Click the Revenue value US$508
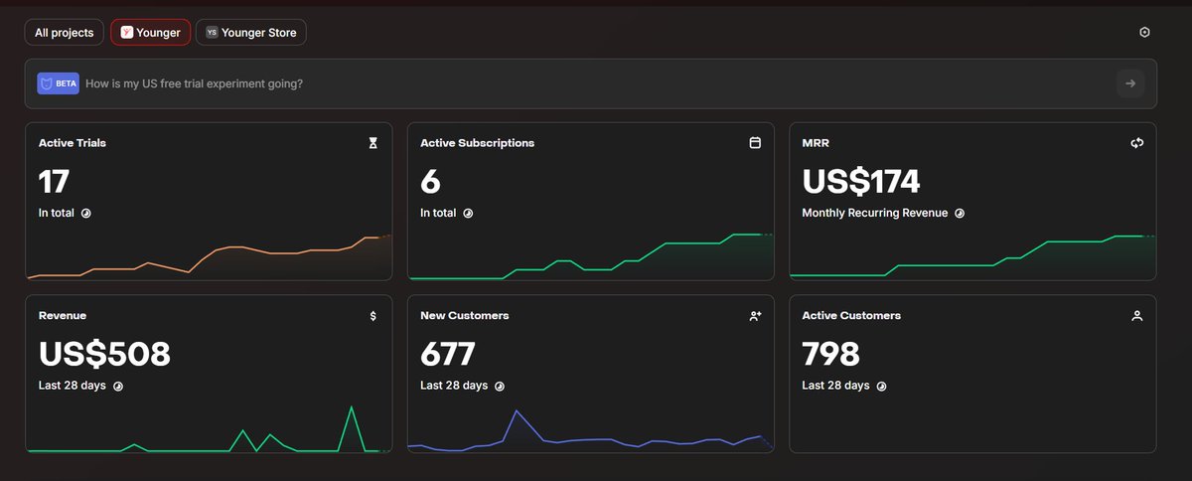 pos(104,354)
